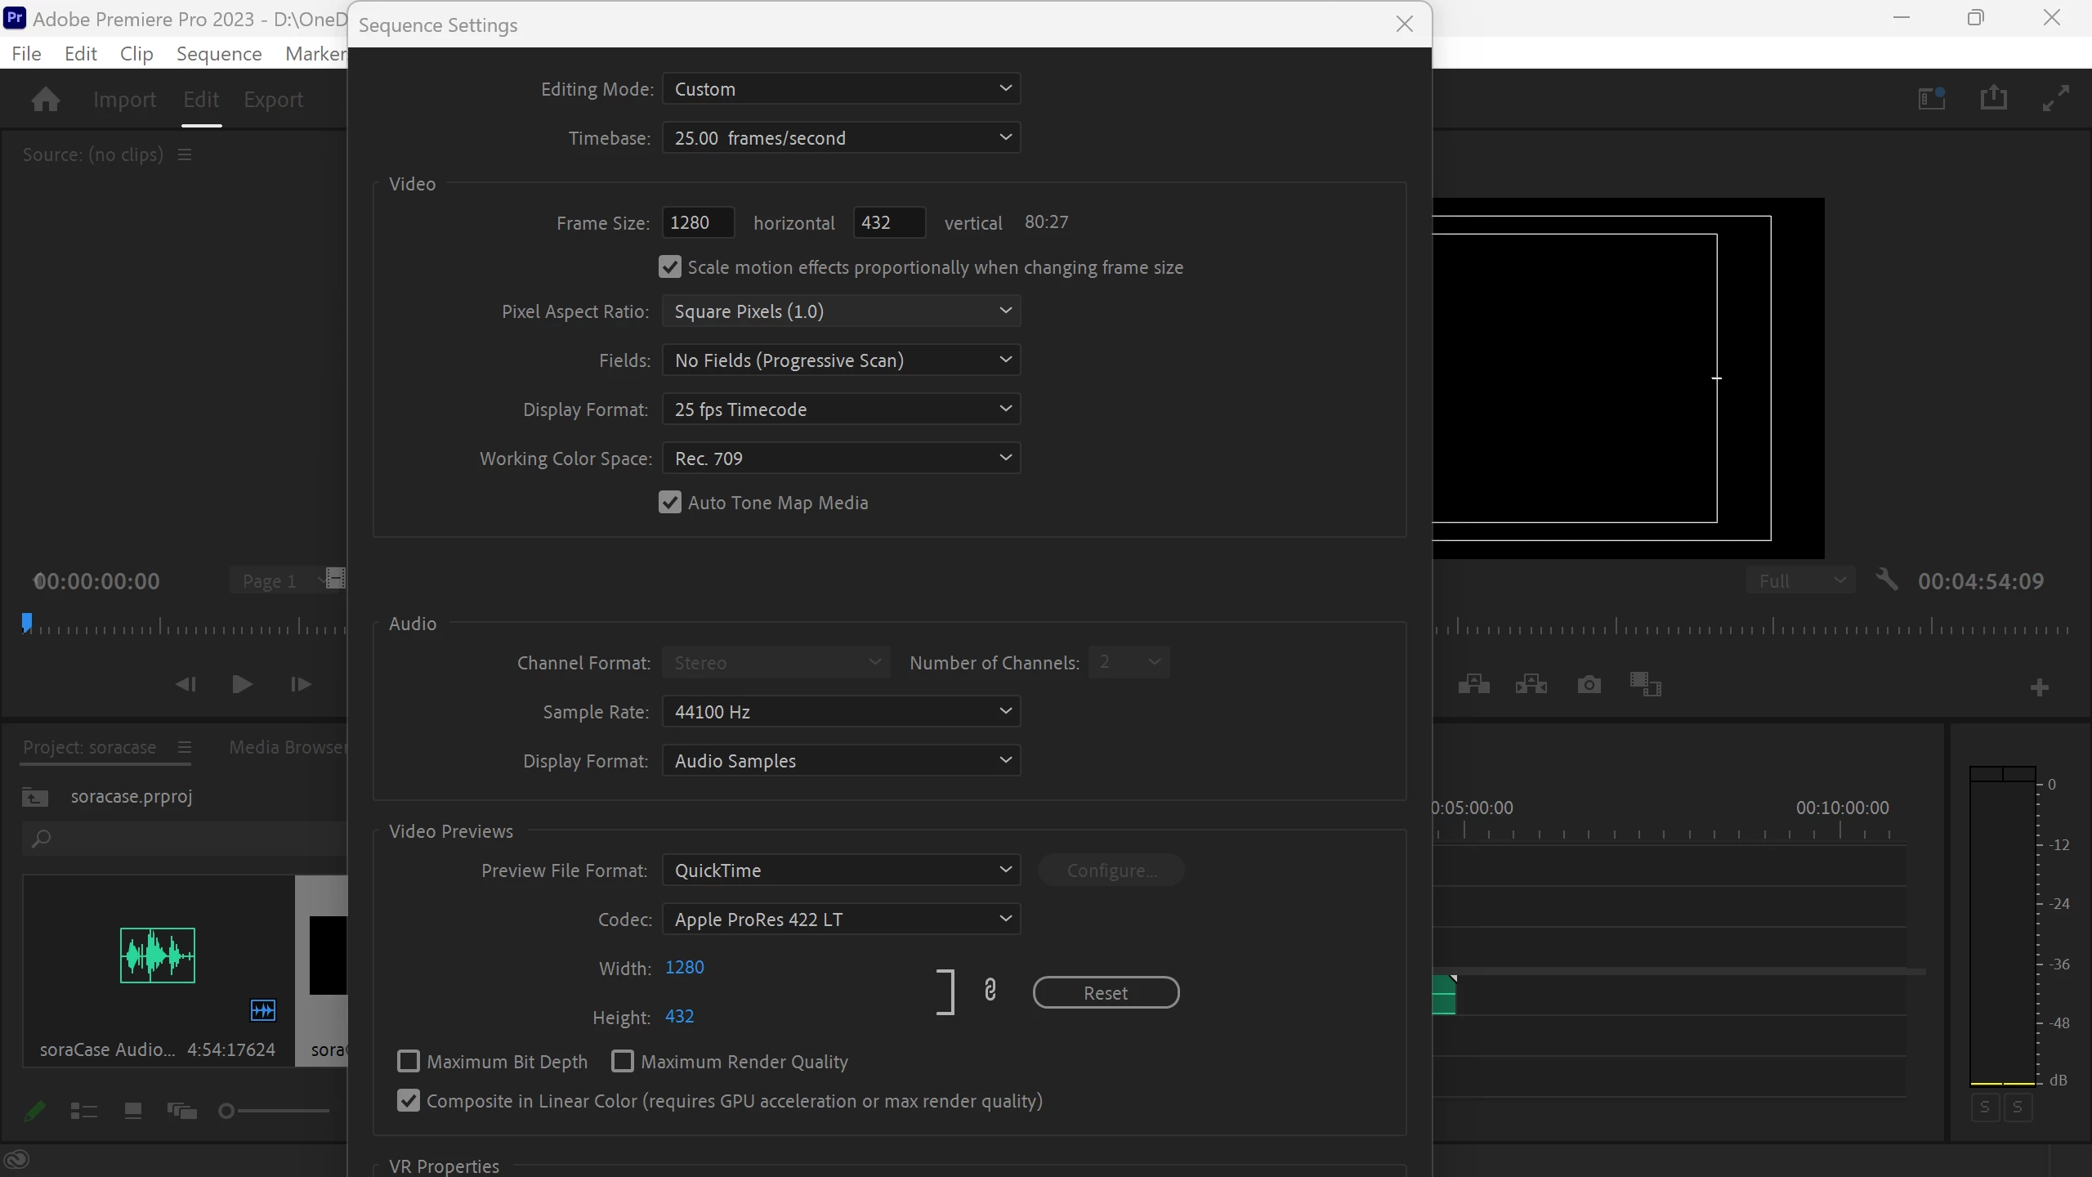The image size is (2092, 1177).
Task: Open the Timebase frames per second dropdown
Action: [x=841, y=138]
